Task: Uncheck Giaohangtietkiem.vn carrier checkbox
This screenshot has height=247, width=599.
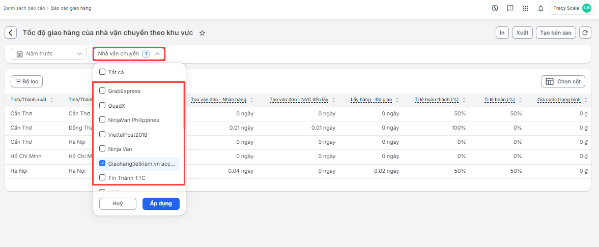Action: tap(102, 163)
